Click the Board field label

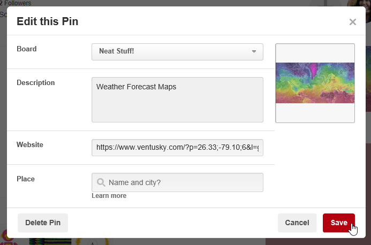click(x=27, y=49)
